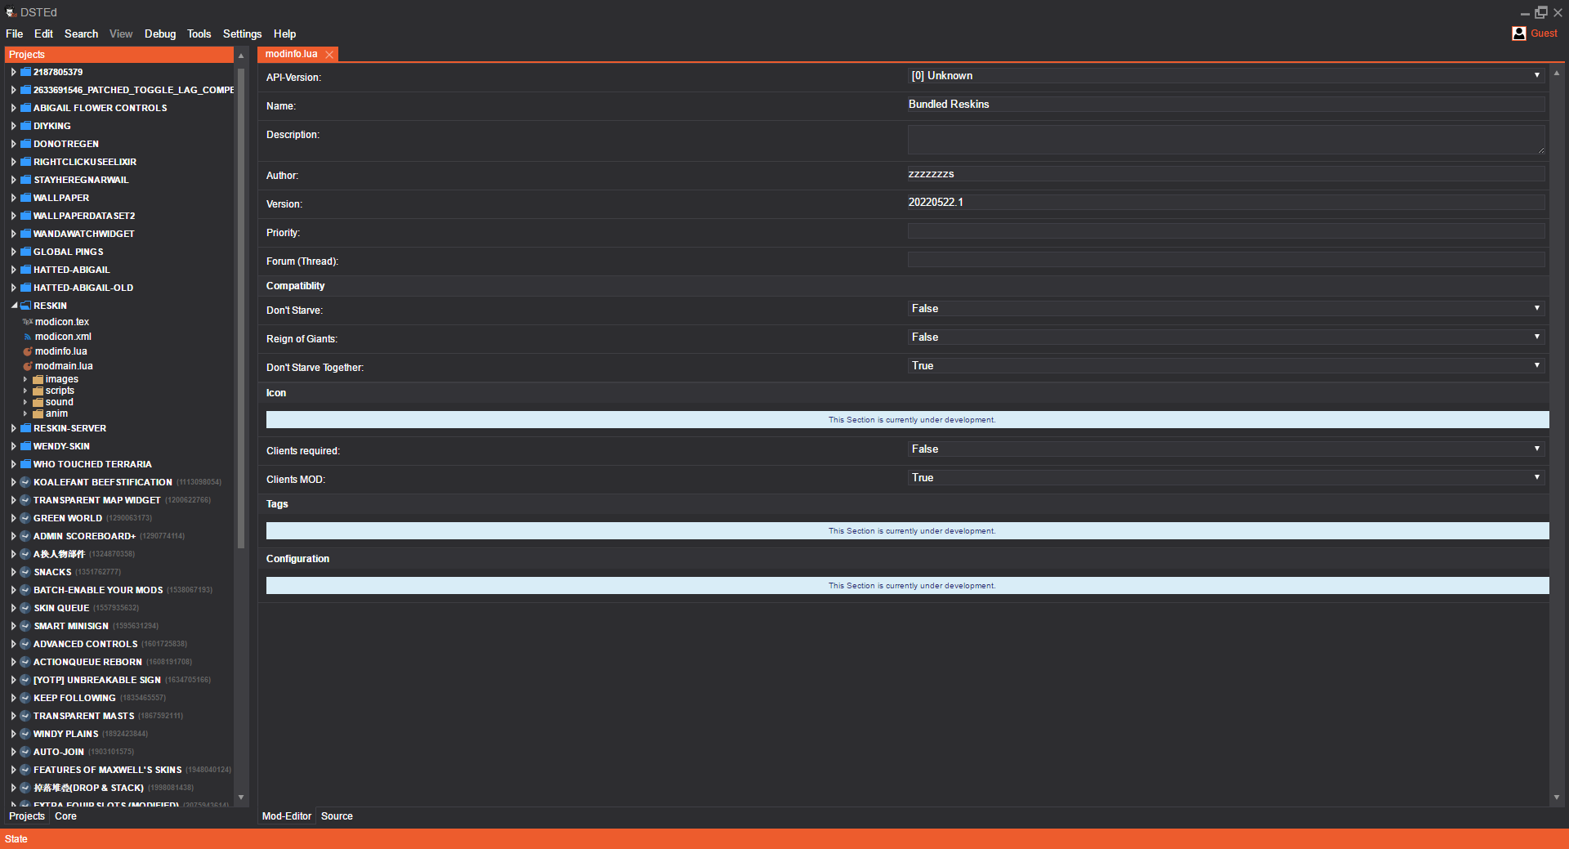
Task: Expand TRANSPARENT MAP WIDGET mod
Action: 14,500
